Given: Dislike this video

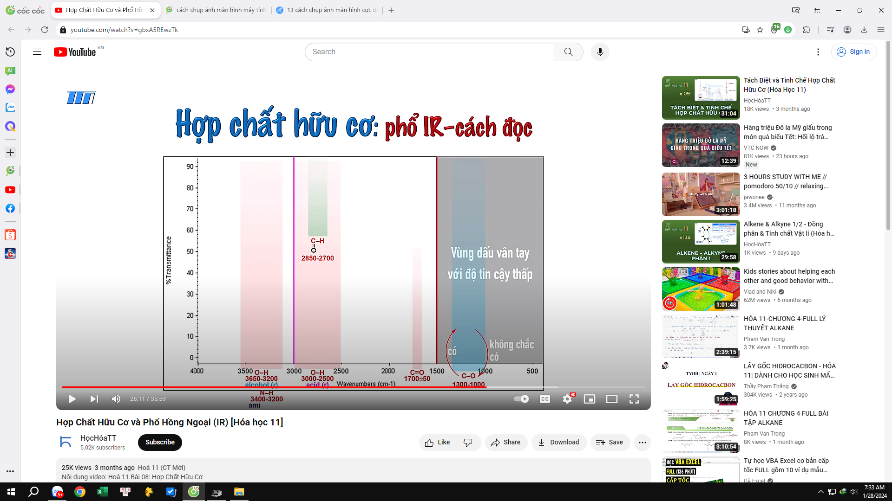Looking at the screenshot, I should click(468, 442).
